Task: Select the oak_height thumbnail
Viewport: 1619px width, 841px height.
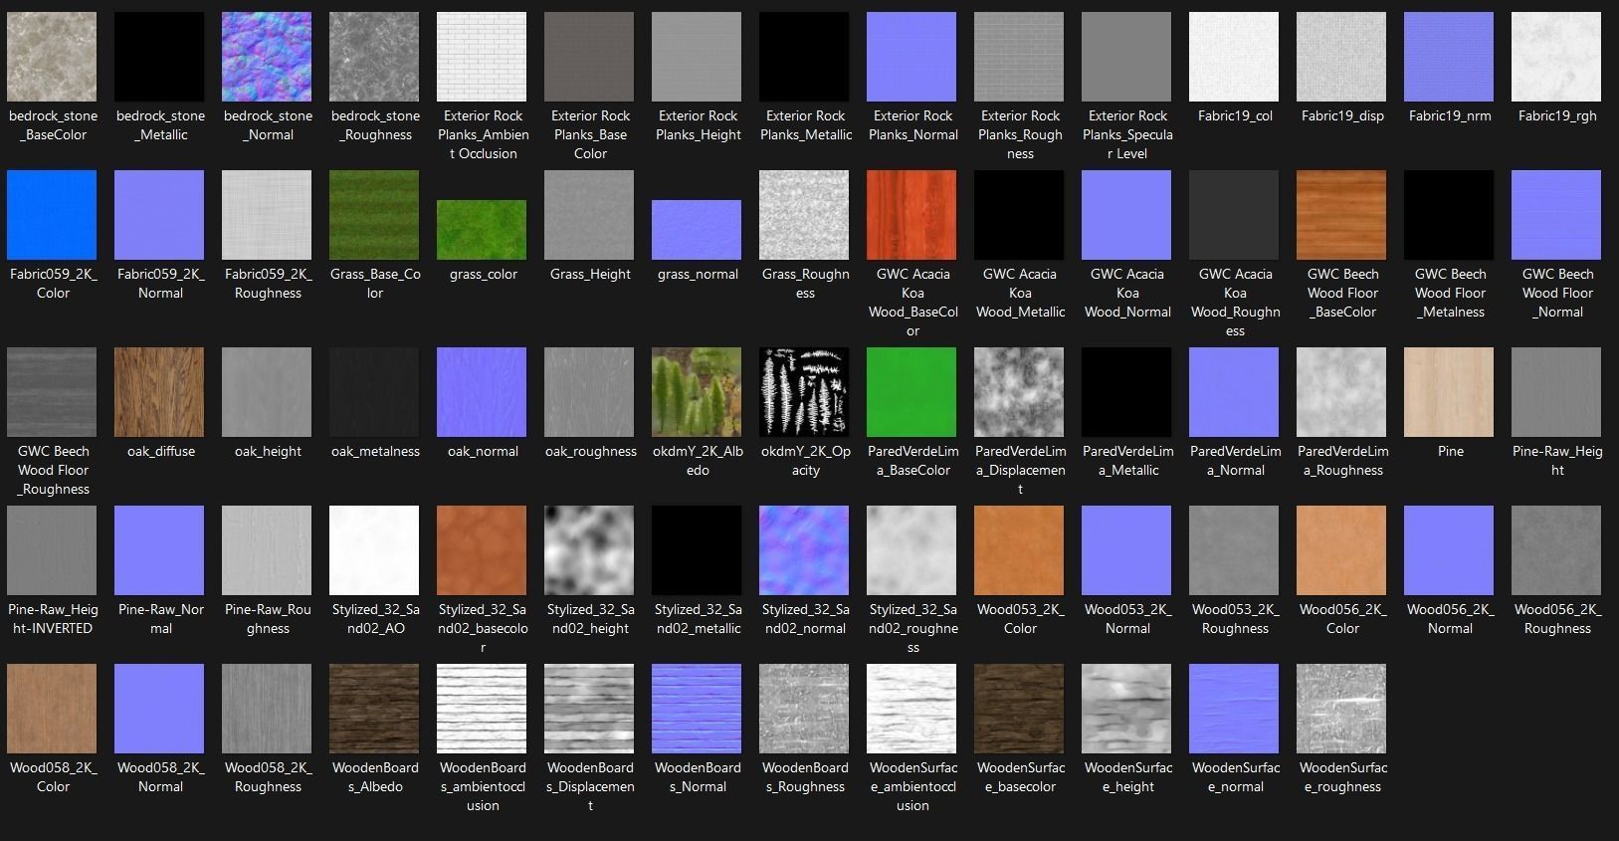Action: pyautogui.click(x=267, y=392)
